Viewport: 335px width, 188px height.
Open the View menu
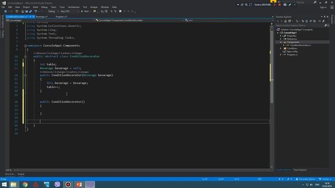click(17, 7)
